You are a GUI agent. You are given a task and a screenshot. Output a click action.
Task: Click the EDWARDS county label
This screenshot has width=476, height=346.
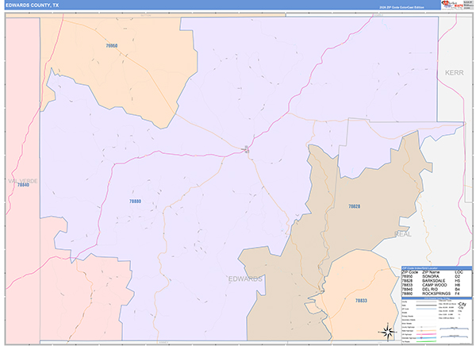point(245,279)
